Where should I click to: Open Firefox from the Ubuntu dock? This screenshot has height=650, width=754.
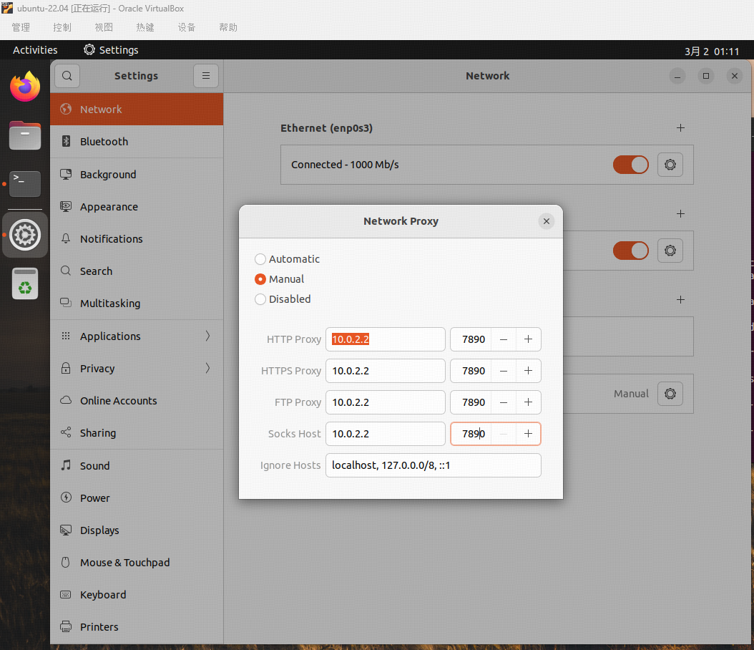(25, 87)
